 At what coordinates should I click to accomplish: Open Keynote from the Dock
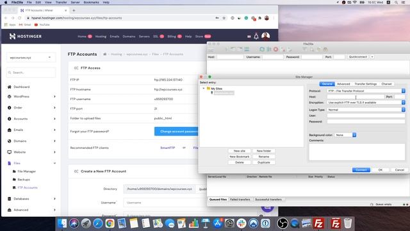pos(206,223)
